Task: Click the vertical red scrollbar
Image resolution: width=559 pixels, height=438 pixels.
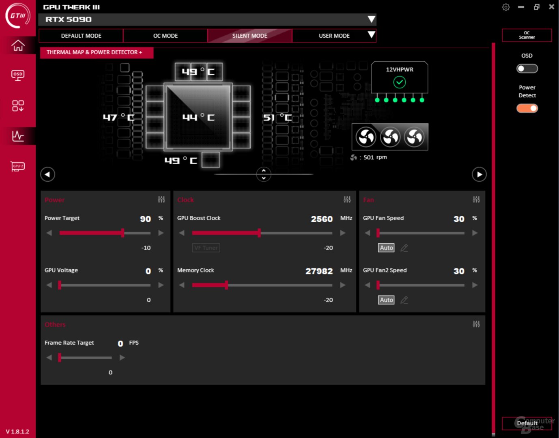Action: coord(494,238)
